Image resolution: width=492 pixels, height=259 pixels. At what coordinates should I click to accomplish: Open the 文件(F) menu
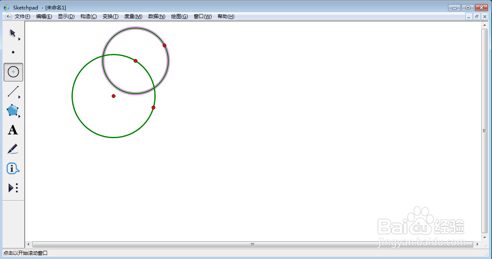pyautogui.click(x=22, y=16)
